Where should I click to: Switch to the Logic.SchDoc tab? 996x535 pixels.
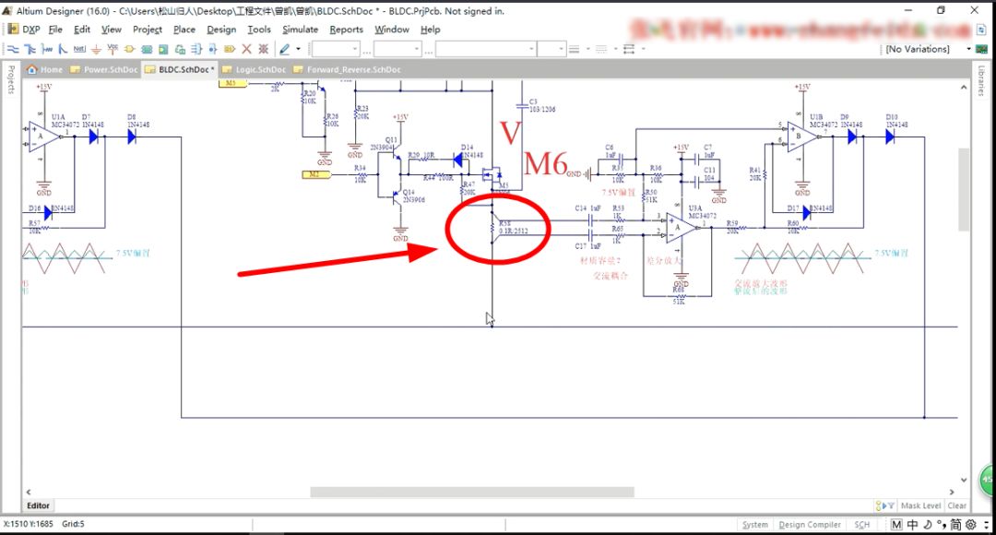coord(255,70)
